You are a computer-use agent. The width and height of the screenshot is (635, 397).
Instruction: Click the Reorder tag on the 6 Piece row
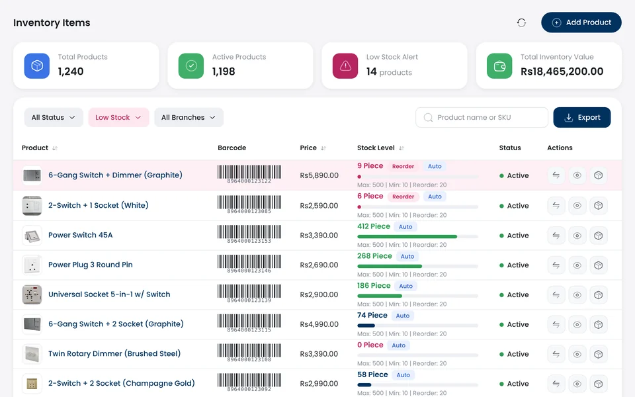pyautogui.click(x=403, y=197)
